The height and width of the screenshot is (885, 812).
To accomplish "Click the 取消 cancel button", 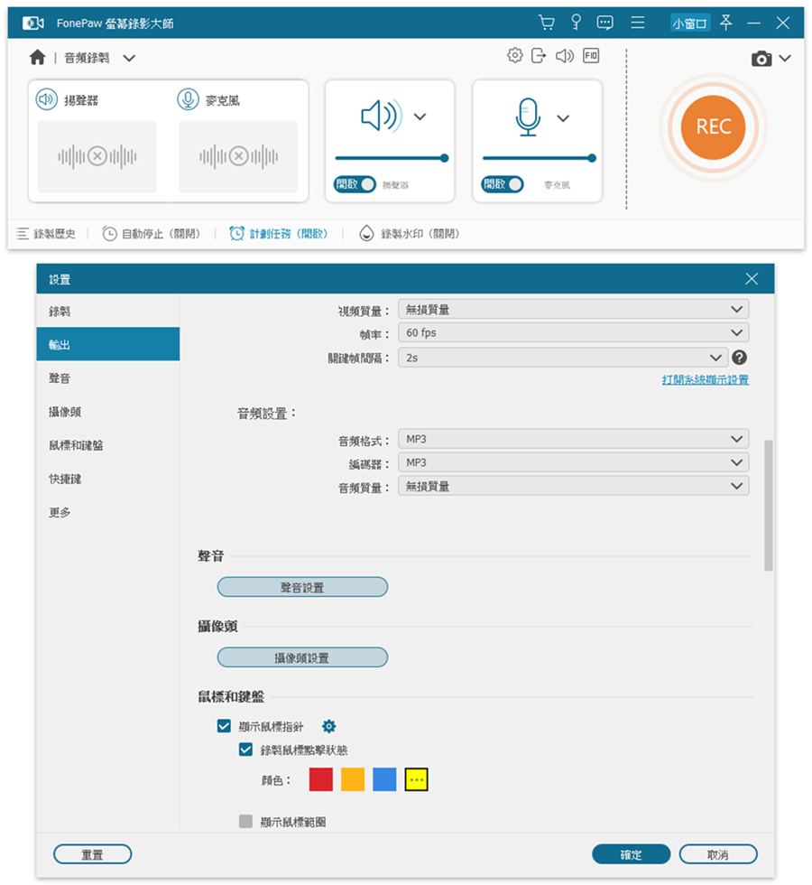I will (x=718, y=854).
